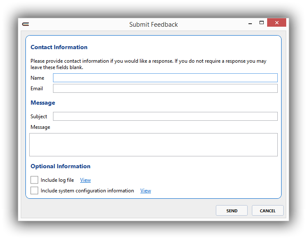Screen dimensions: 307x239
Task: Close the Submit Feedback dialog
Action: point(277,23)
